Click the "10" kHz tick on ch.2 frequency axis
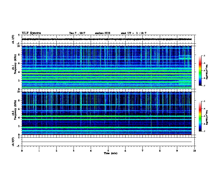Image resolution: width=219 pixels, height=169 pixels. point(19,92)
